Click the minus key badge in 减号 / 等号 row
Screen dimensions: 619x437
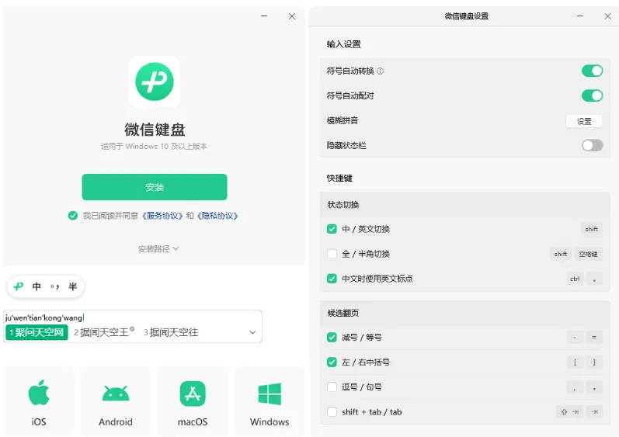tap(575, 337)
